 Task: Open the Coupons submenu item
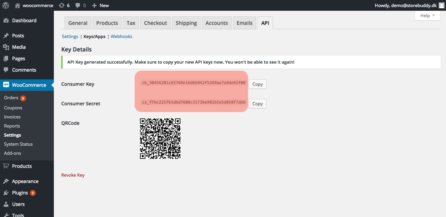[13, 108]
